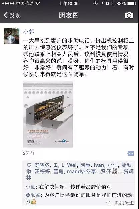
Task: Tap the Wi-Fi icon in status bar
Action: 38,3
